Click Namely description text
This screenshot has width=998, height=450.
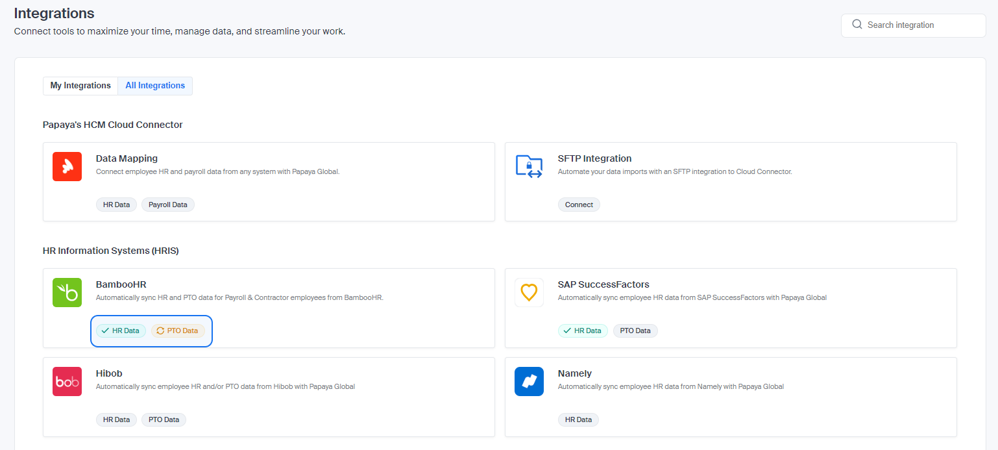671,386
